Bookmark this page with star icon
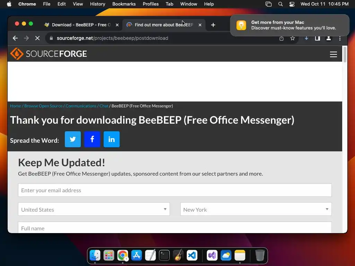Image resolution: width=355 pixels, height=266 pixels. (x=293, y=38)
